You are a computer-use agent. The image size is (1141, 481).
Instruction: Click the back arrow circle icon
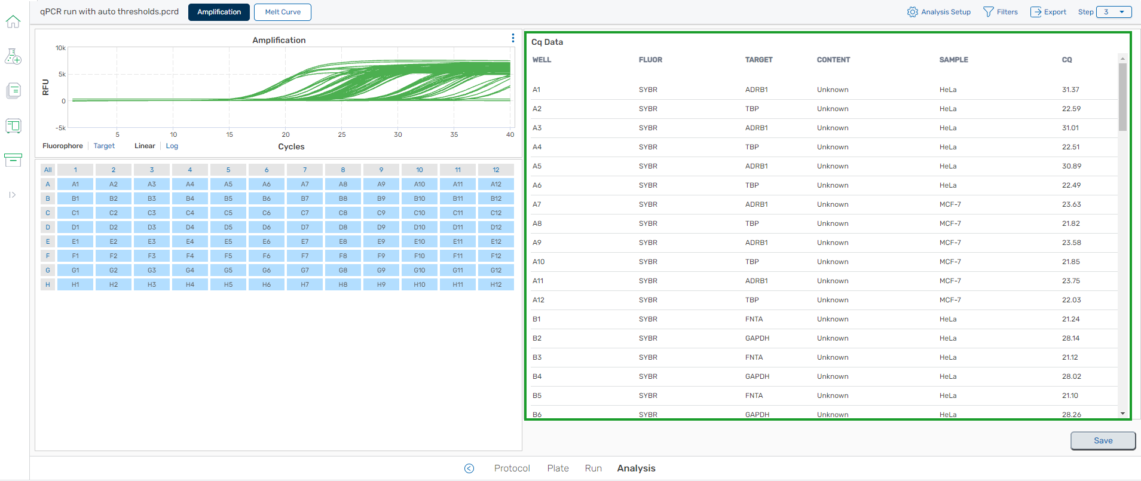coord(469,468)
